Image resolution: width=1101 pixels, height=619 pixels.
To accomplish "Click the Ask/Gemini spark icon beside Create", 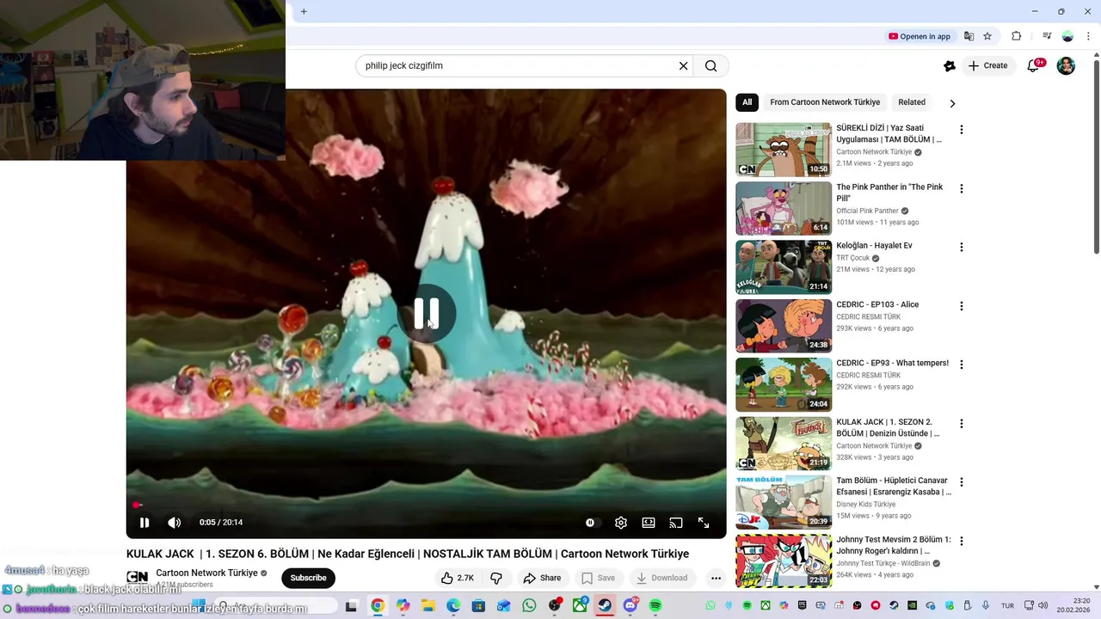I will tap(950, 66).
